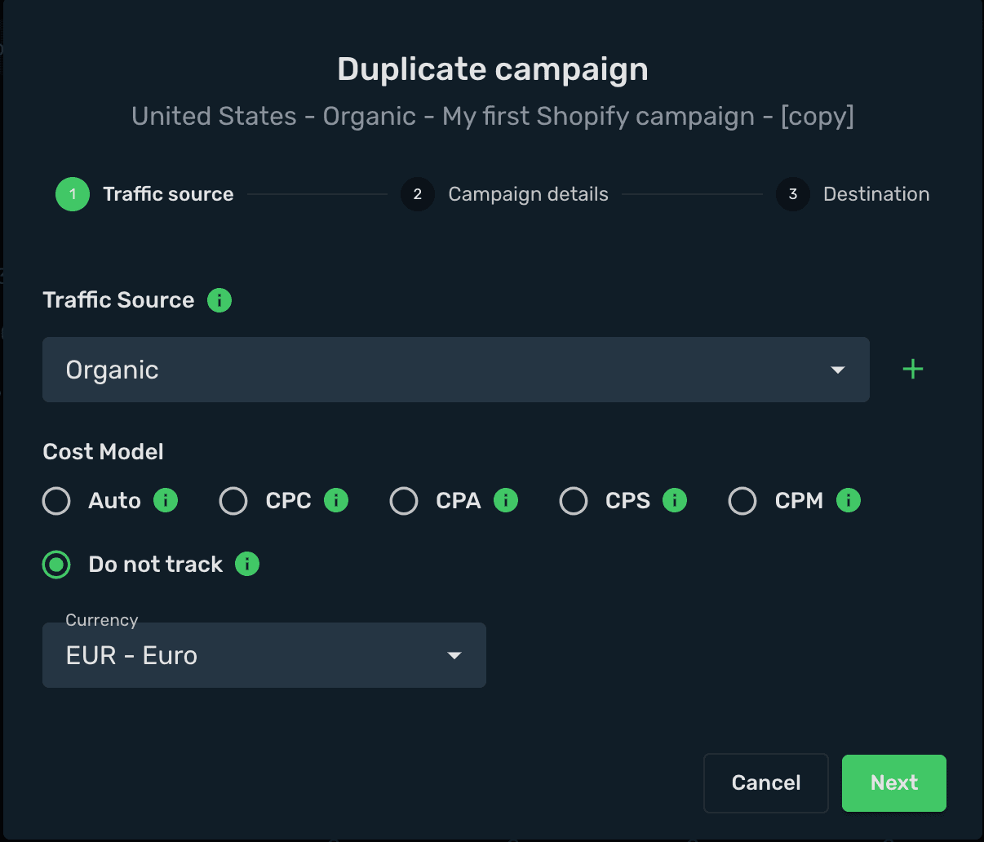Select the Do not track radio button
984x842 pixels.
pyautogui.click(x=56, y=565)
